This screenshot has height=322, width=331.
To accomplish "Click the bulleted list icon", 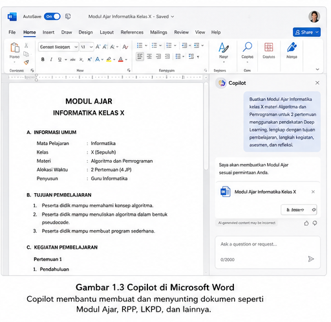I will (x=140, y=45).
